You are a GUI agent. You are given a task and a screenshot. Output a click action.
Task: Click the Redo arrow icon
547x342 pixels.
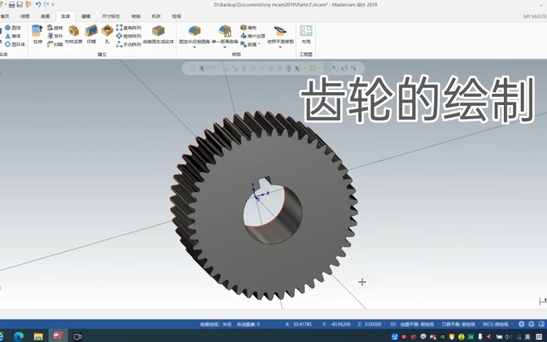(46, 5)
